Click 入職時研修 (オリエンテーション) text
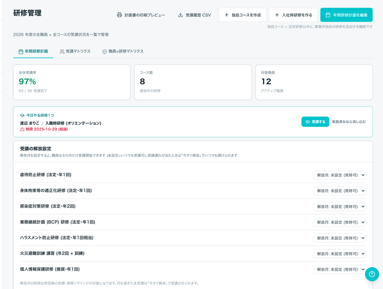The width and height of the screenshot is (383, 289). pyautogui.click(x=73, y=123)
